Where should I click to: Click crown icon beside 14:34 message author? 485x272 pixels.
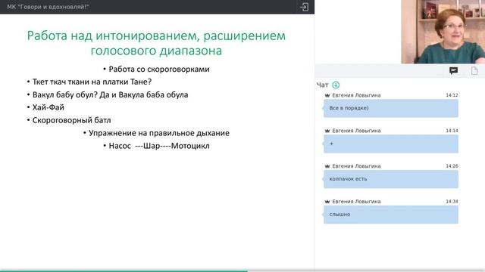pyautogui.click(x=327, y=202)
